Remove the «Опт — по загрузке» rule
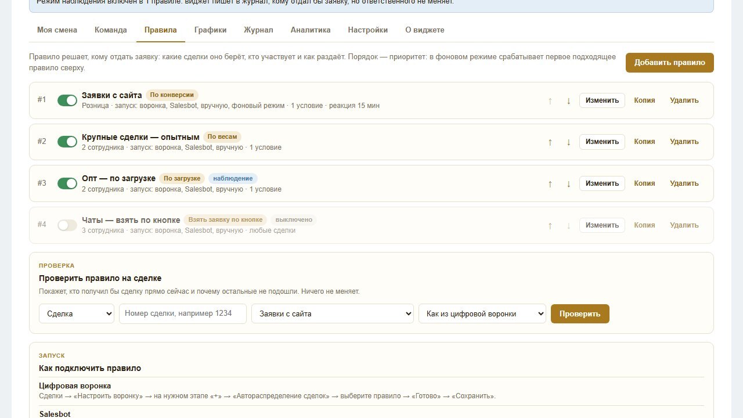743x418 pixels. click(684, 183)
